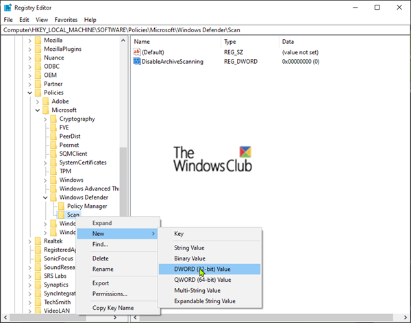Click the (Default) string value icon
This screenshot has height=323, width=411.
point(137,52)
